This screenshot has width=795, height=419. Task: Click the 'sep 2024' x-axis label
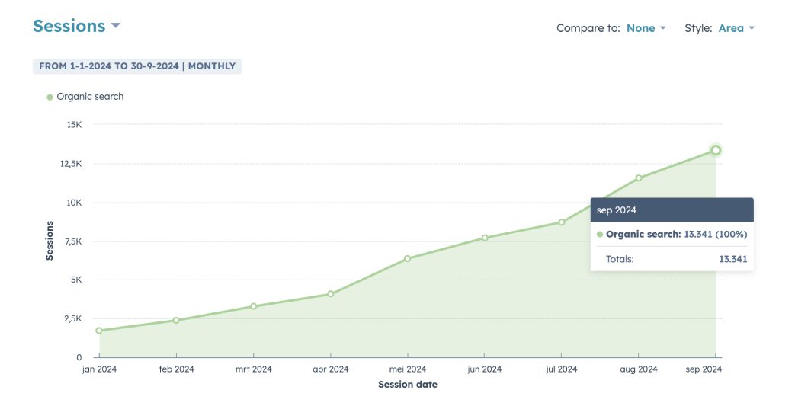click(x=704, y=369)
